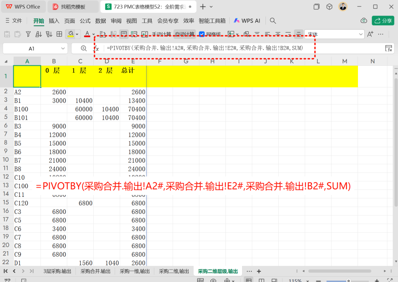Viewport: 398px width, 282px height.
Task: Switch to sheet 采购合并.输出
Action: coord(96,271)
